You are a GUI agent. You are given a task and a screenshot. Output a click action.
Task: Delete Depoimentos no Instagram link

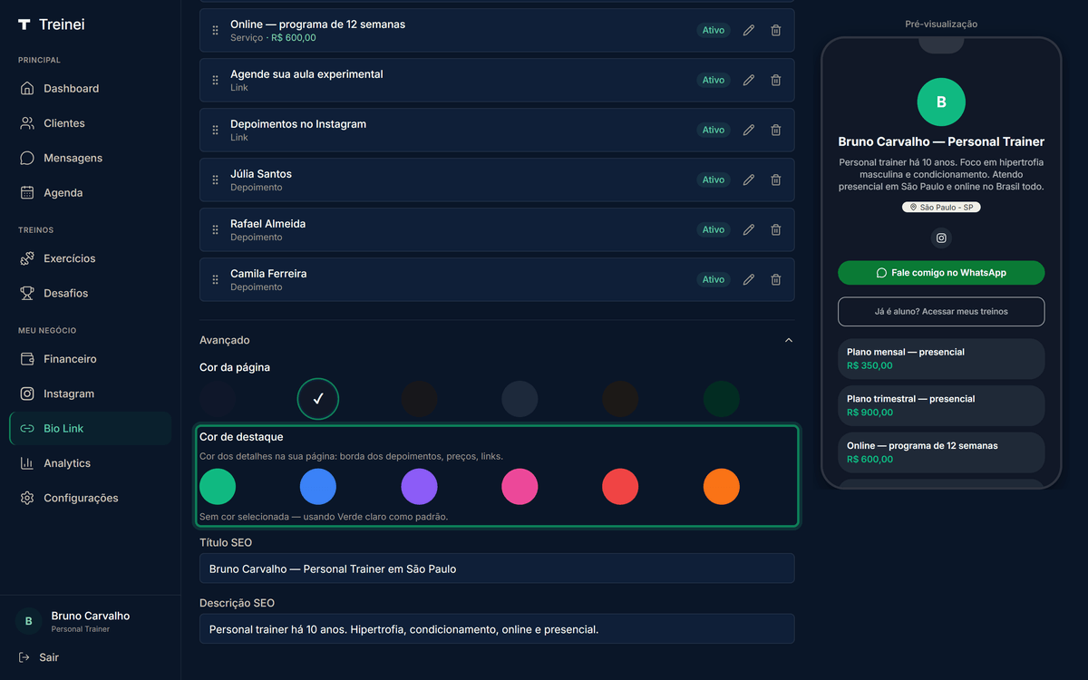776,130
